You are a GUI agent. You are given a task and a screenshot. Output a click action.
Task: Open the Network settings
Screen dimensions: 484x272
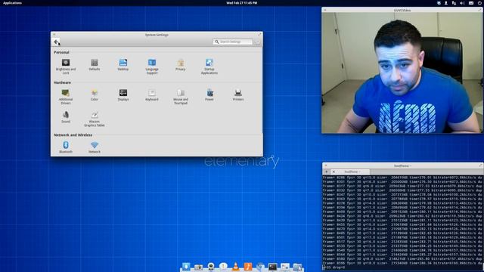[x=94, y=147]
